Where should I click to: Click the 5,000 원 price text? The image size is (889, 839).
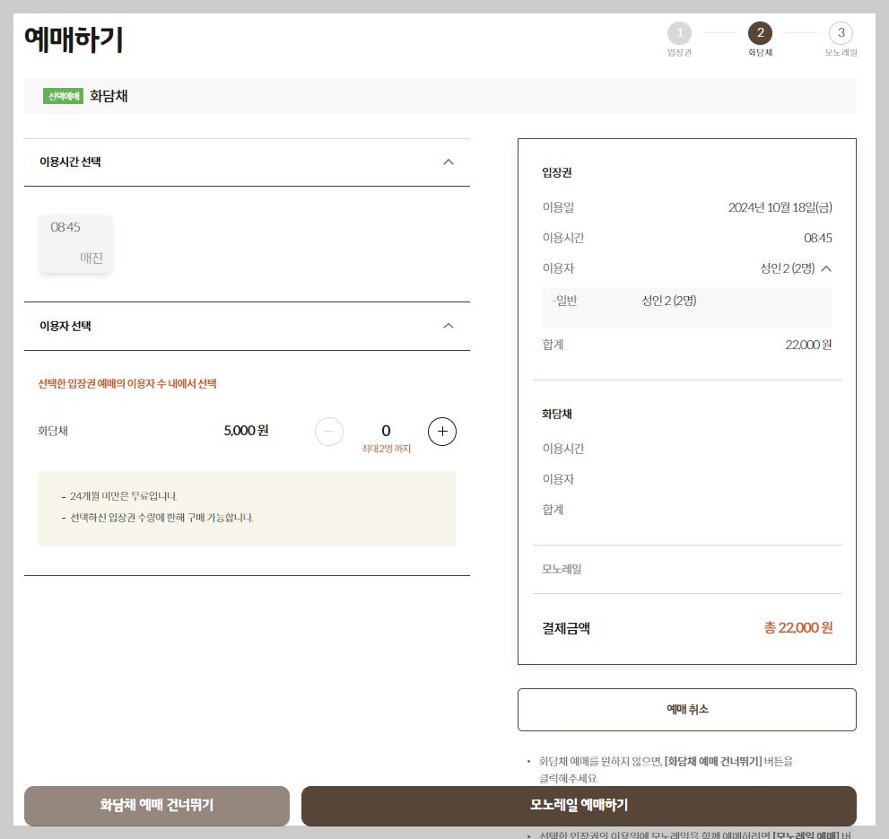(x=246, y=431)
